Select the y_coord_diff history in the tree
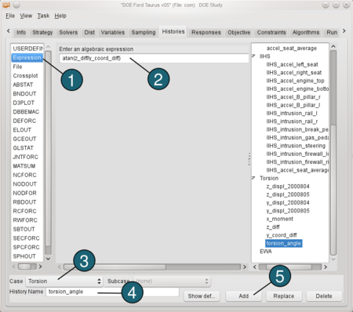Image resolution: width=353 pixels, height=312 pixels. tap(282, 235)
